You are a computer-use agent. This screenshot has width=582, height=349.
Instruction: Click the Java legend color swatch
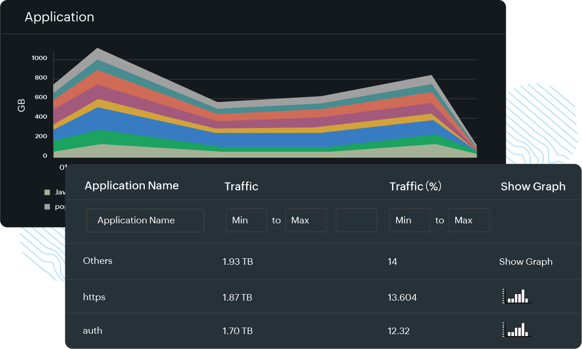point(47,192)
